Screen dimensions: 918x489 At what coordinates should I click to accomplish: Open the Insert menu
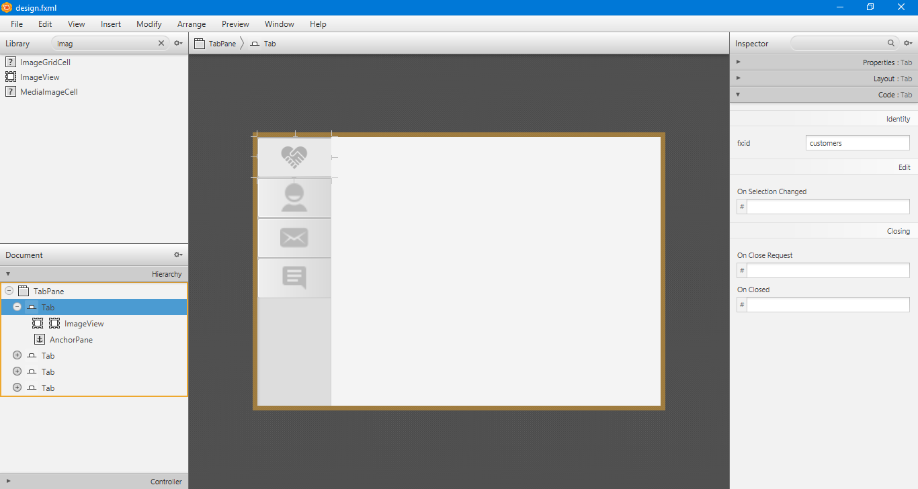110,24
